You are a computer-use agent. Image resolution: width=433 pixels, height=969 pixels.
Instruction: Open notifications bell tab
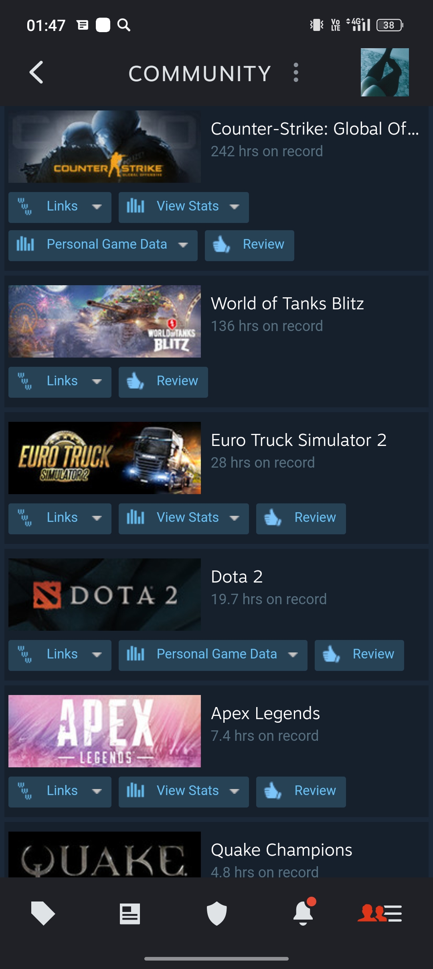304,912
